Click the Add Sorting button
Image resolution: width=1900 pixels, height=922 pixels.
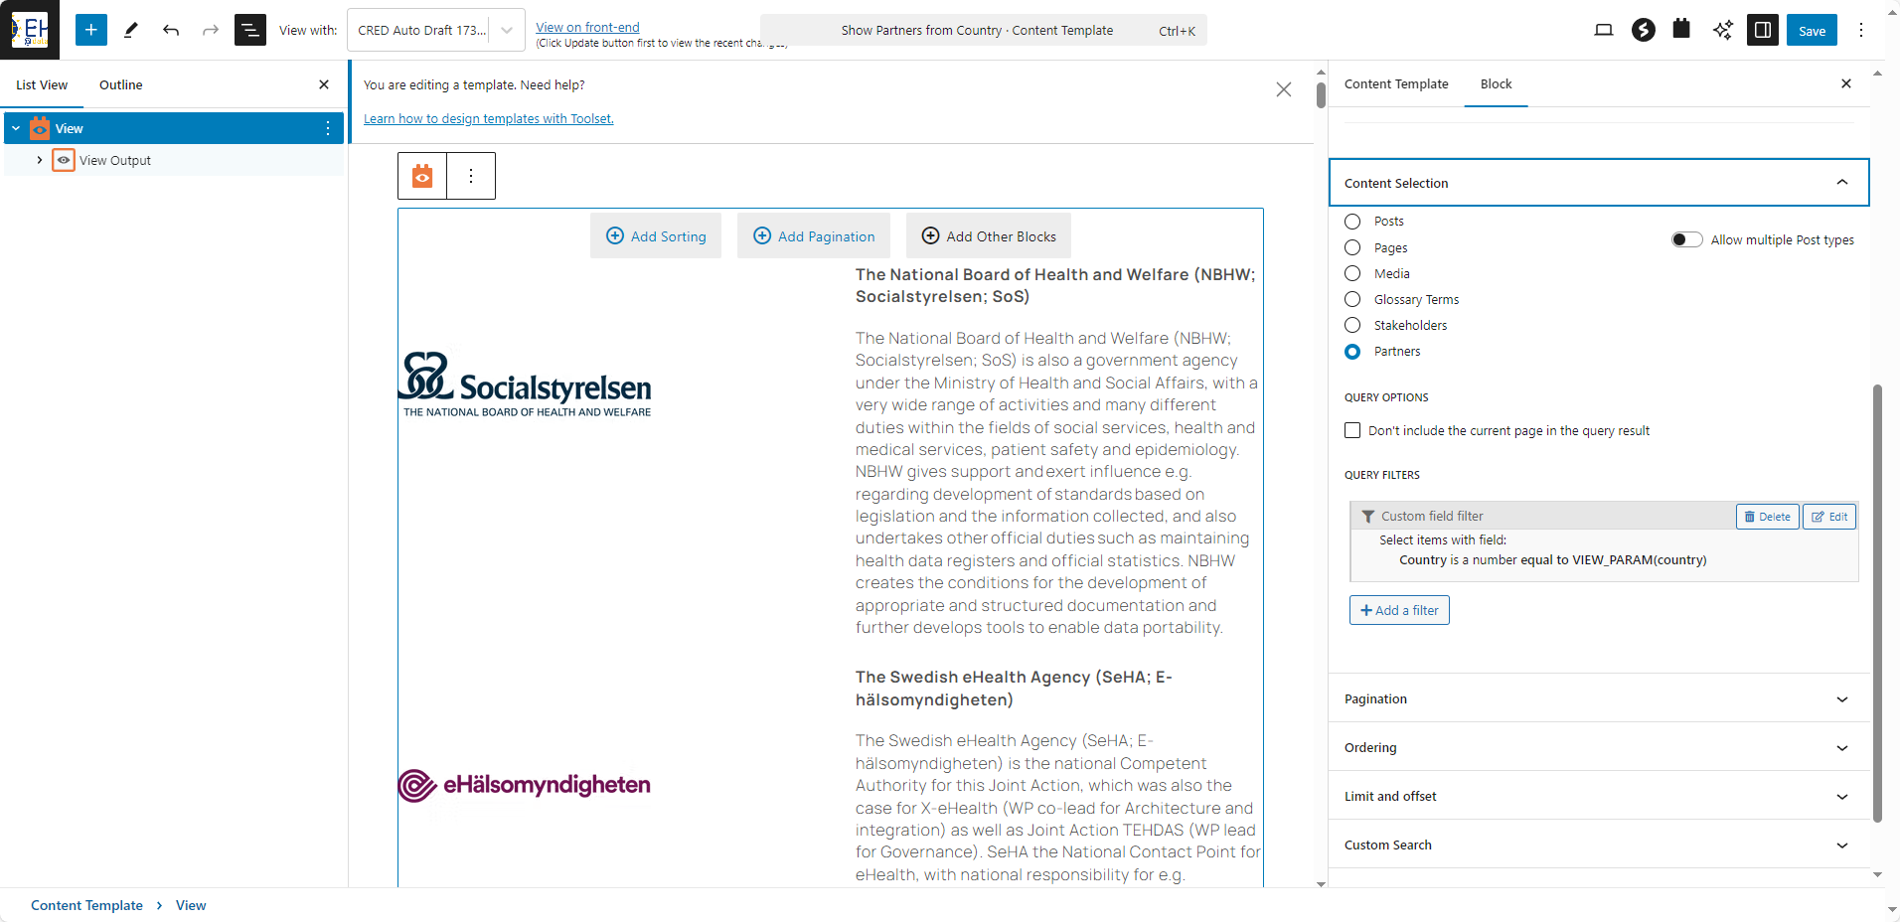tap(656, 235)
